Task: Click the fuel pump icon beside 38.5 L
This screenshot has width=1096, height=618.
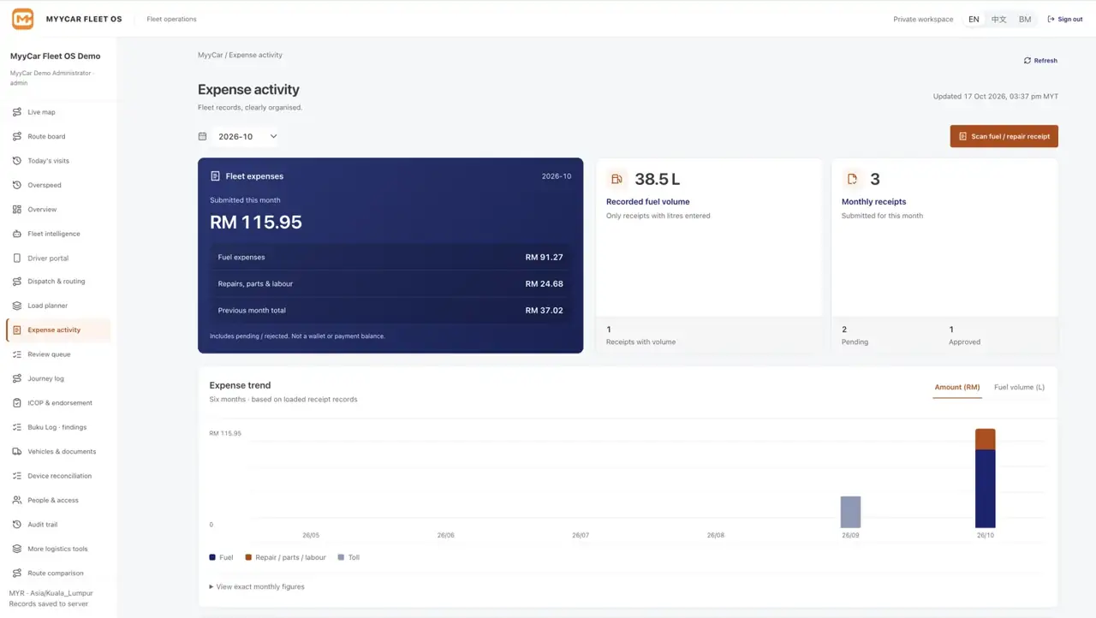Action: pos(616,179)
